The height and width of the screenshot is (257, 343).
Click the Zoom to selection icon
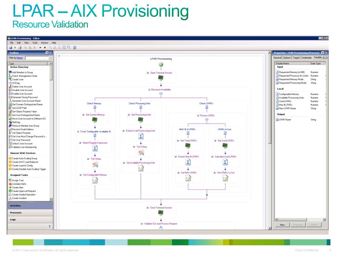pyautogui.click(x=64, y=48)
